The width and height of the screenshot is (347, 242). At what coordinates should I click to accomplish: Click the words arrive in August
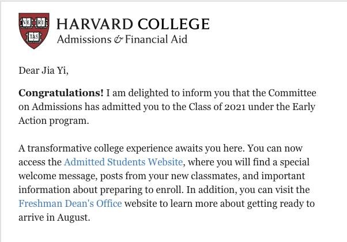coord(55,217)
